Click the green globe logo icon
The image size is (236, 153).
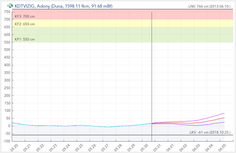tap(10, 6)
